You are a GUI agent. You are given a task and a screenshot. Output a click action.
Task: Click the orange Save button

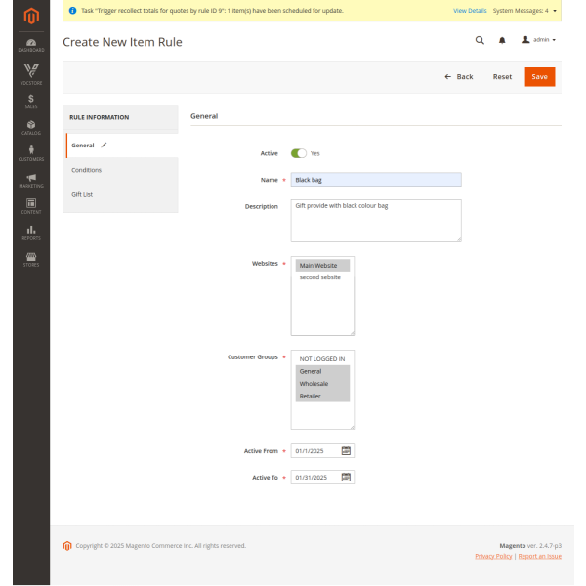(x=539, y=76)
